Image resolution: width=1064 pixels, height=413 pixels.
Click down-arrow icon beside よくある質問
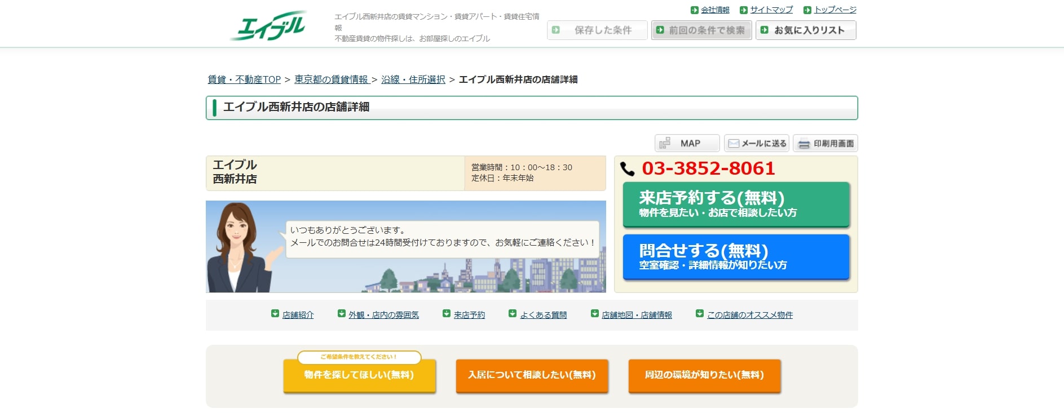[x=513, y=313]
